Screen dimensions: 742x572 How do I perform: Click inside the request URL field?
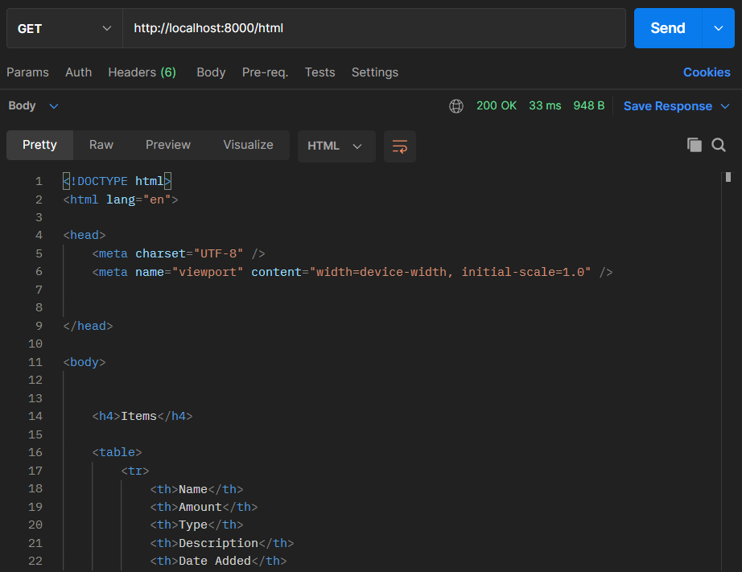(322, 28)
